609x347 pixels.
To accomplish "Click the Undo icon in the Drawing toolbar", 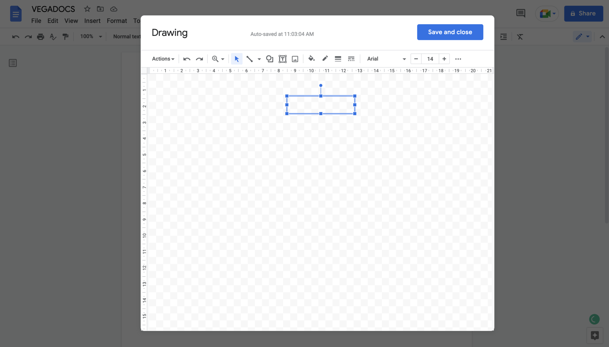I will coord(187,59).
